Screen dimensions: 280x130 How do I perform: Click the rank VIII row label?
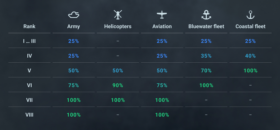[29, 115]
